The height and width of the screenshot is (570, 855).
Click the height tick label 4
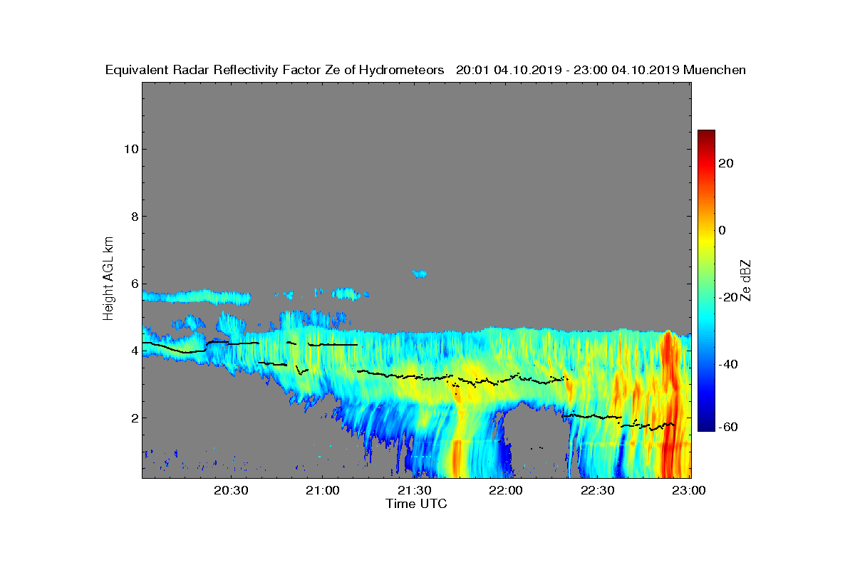[133, 351]
